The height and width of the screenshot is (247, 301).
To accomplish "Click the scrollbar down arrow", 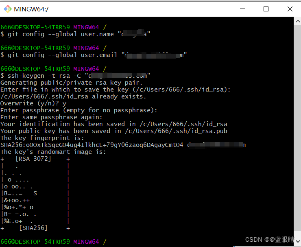I will coord(298,241).
